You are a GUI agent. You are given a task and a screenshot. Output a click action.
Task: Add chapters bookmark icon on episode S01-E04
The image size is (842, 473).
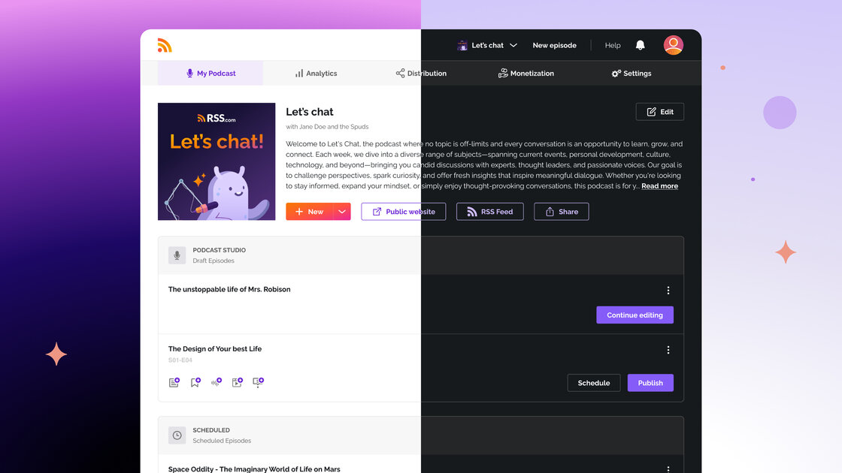pos(195,382)
